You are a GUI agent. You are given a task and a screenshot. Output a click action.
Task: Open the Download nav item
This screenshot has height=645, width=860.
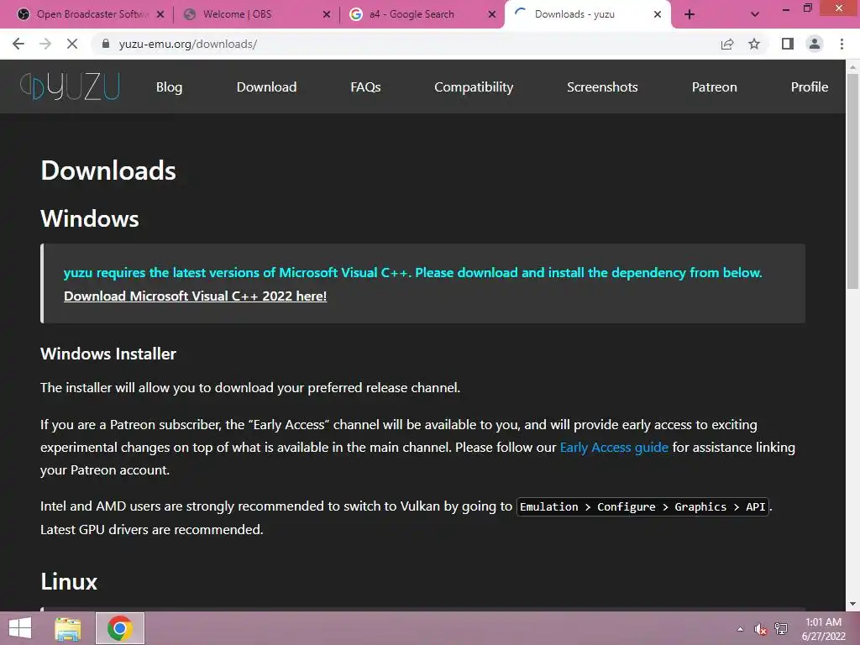266,87
